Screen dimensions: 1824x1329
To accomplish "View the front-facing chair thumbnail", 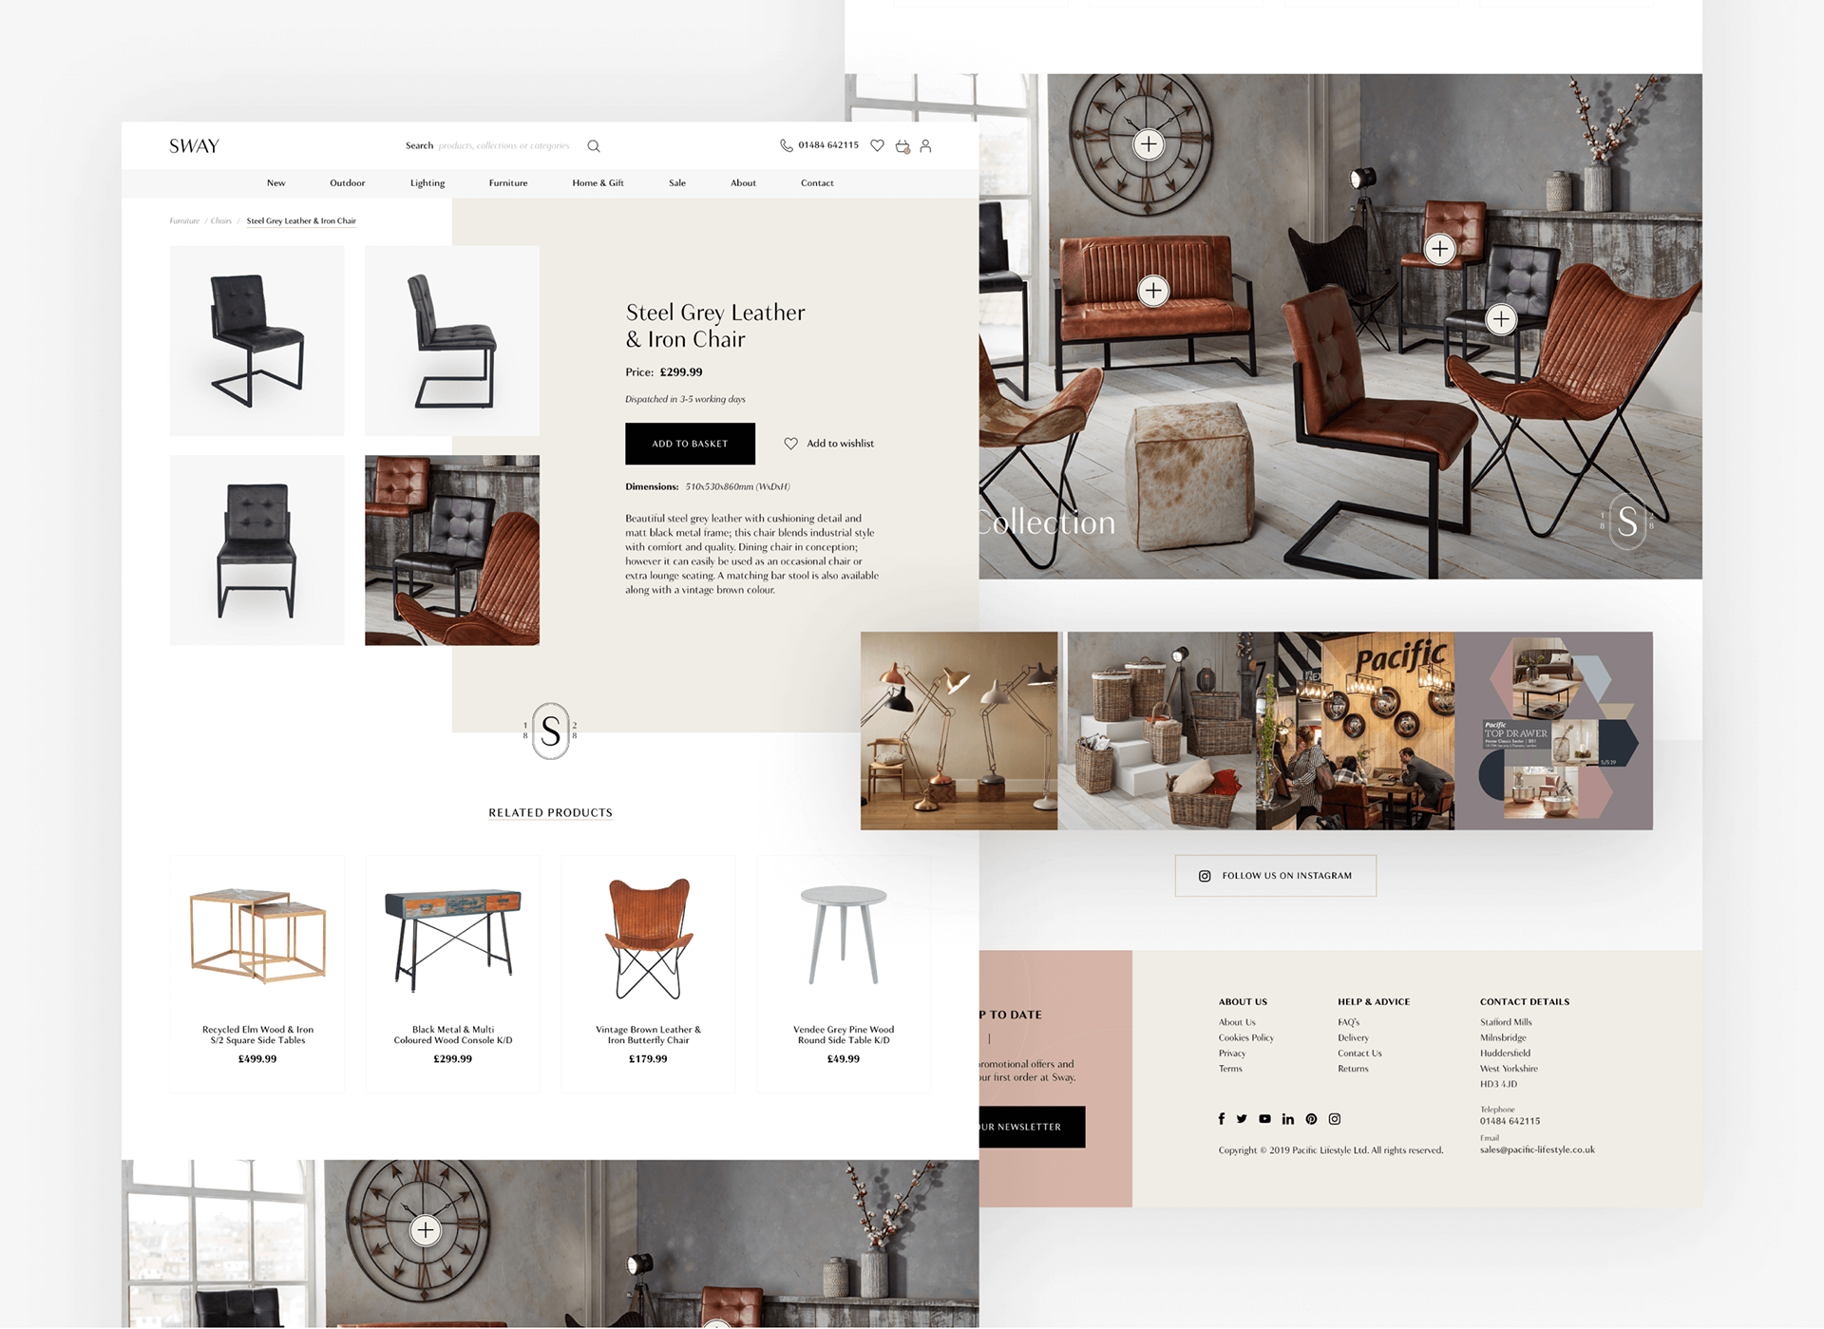I will point(257,550).
